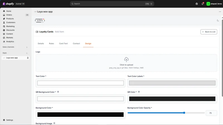Open the attapadi_farms account menu
The width and height of the screenshot is (223, 125).
(x=214, y=4)
